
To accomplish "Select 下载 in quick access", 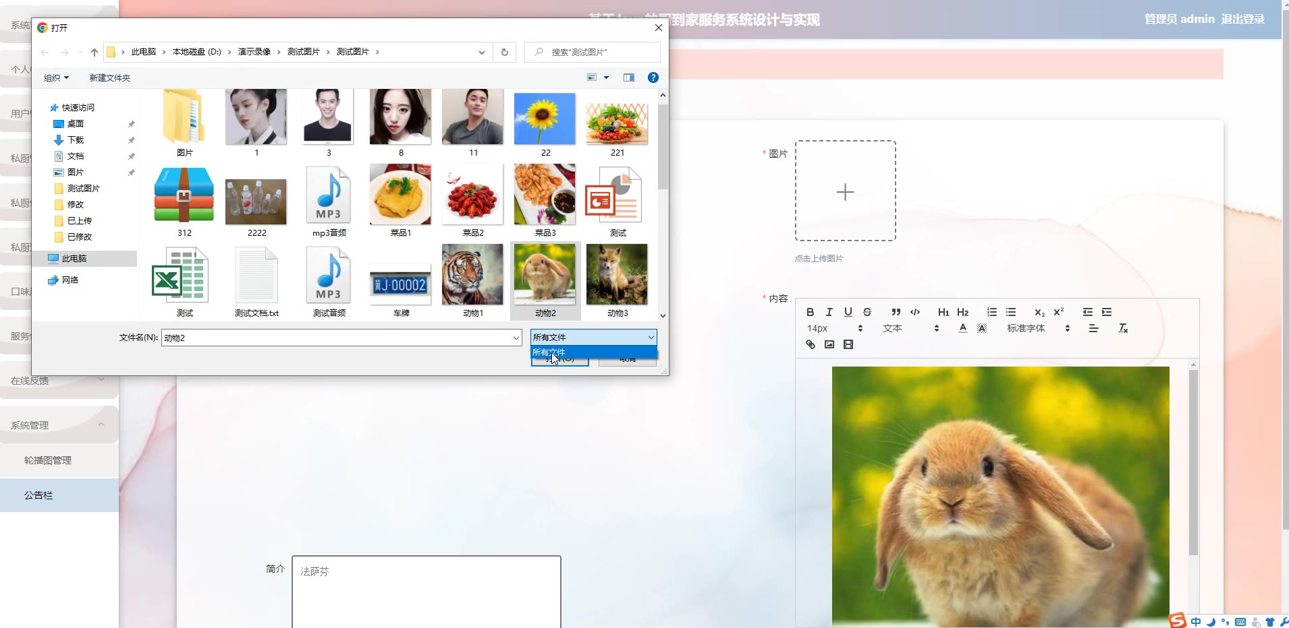I will pyautogui.click(x=75, y=139).
